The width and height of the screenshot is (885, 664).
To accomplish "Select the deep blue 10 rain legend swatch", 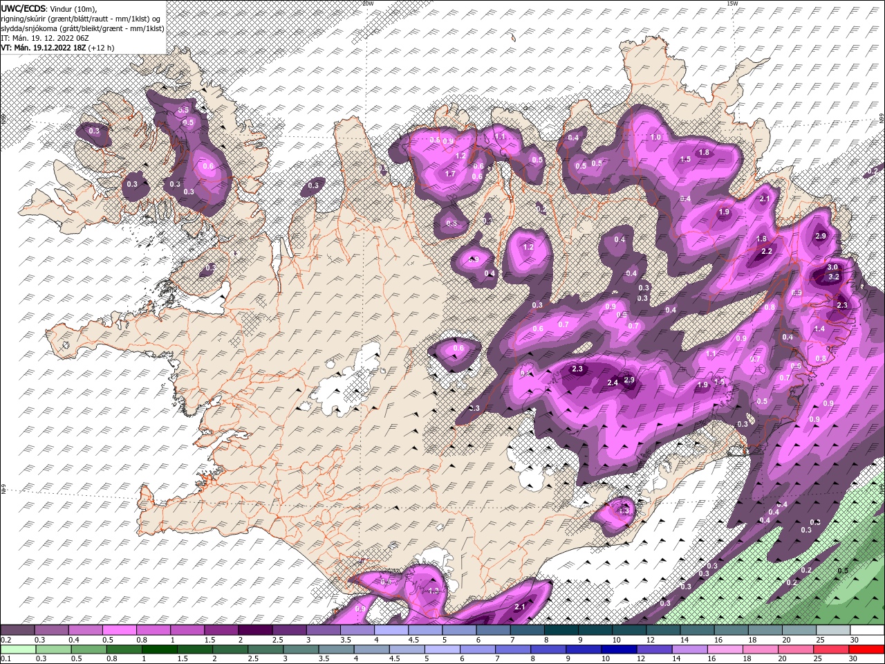I will (x=620, y=649).
